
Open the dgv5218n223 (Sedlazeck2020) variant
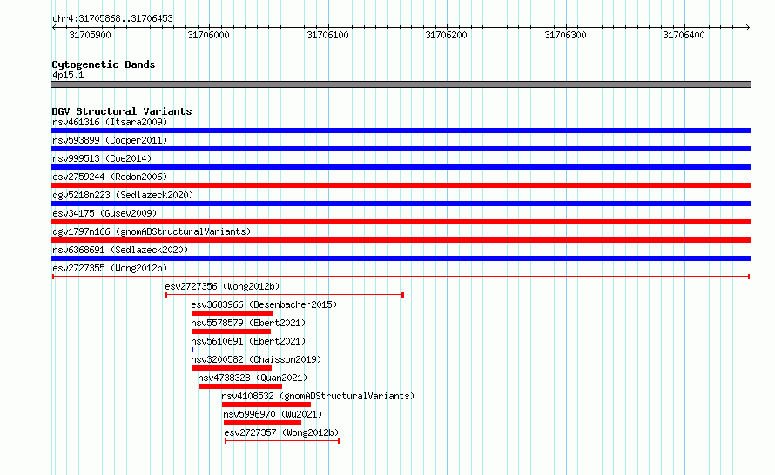tap(123, 195)
